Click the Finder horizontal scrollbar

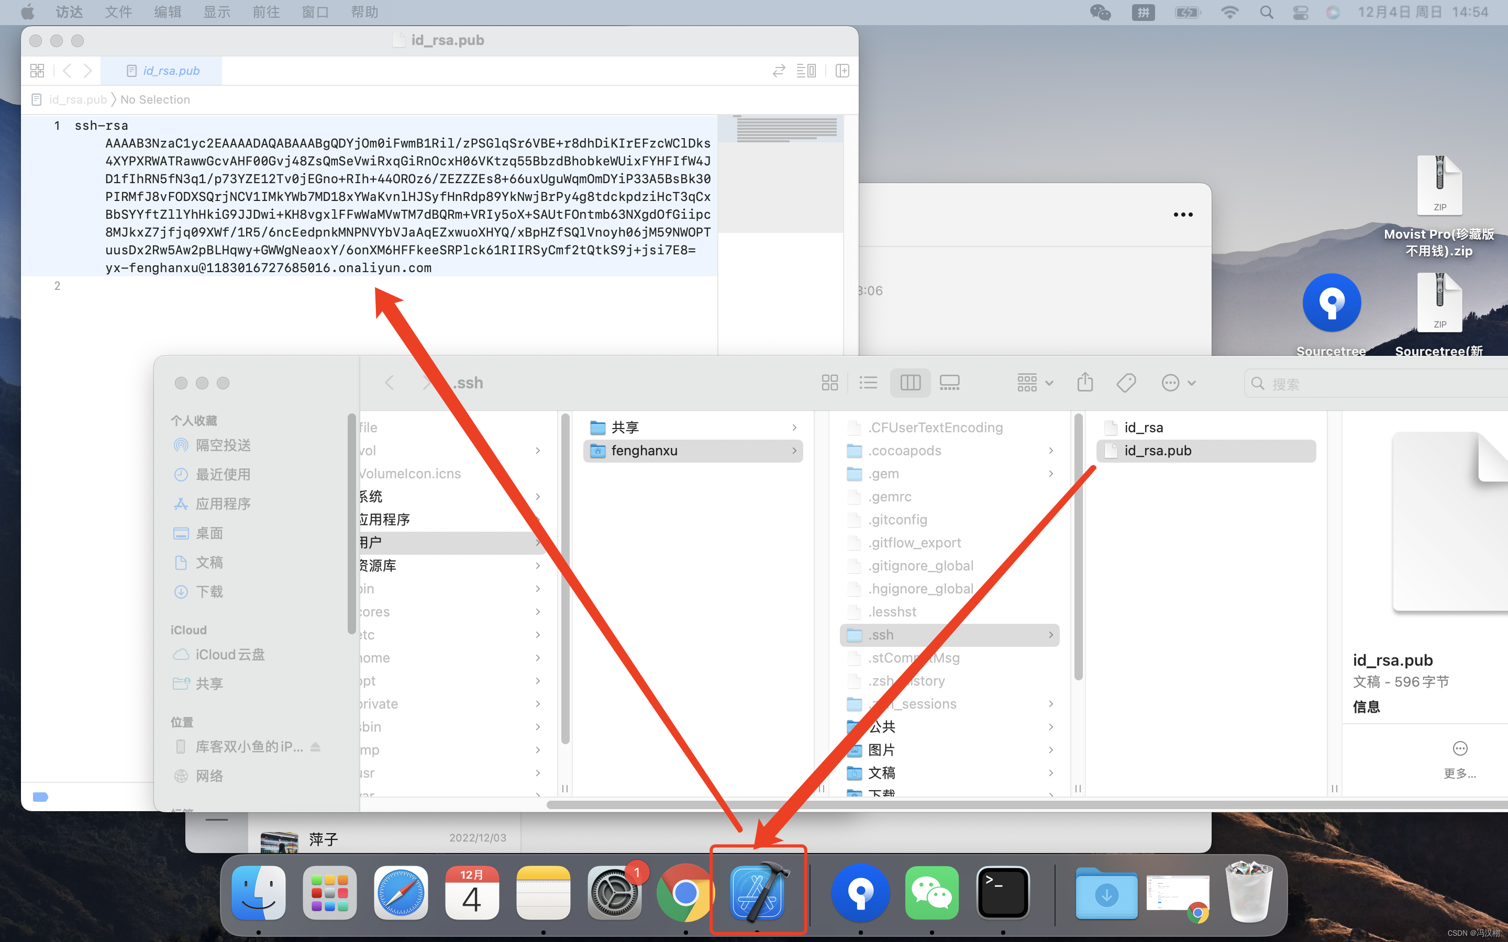[x=1027, y=805]
